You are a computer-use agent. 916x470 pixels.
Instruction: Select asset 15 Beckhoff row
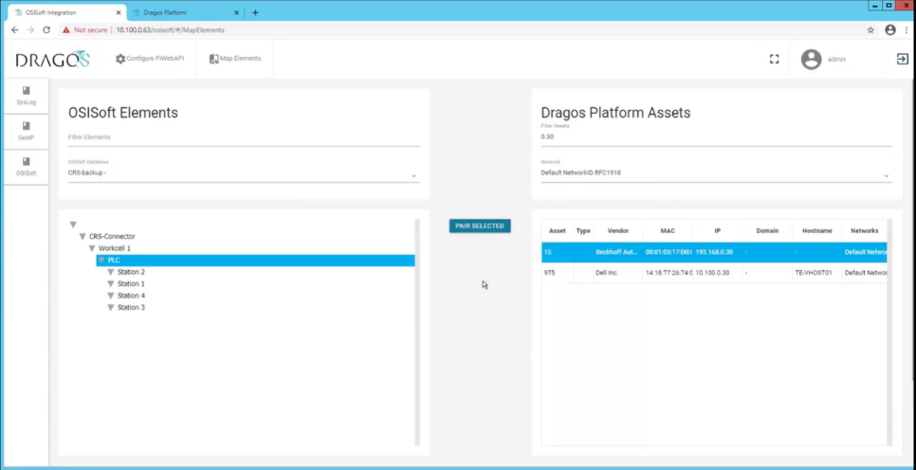pos(714,252)
